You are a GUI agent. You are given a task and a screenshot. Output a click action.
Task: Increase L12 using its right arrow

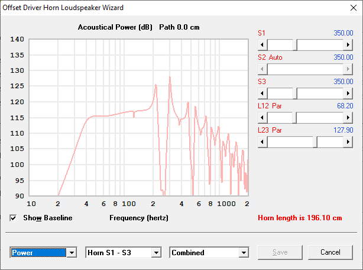pos(348,118)
